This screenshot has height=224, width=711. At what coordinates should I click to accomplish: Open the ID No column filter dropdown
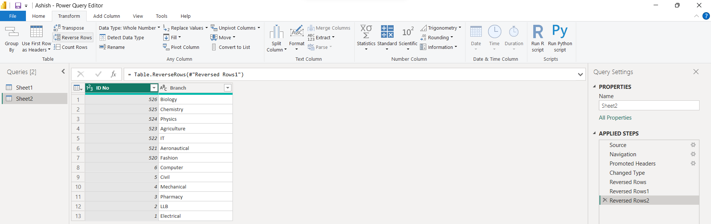[x=154, y=88]
